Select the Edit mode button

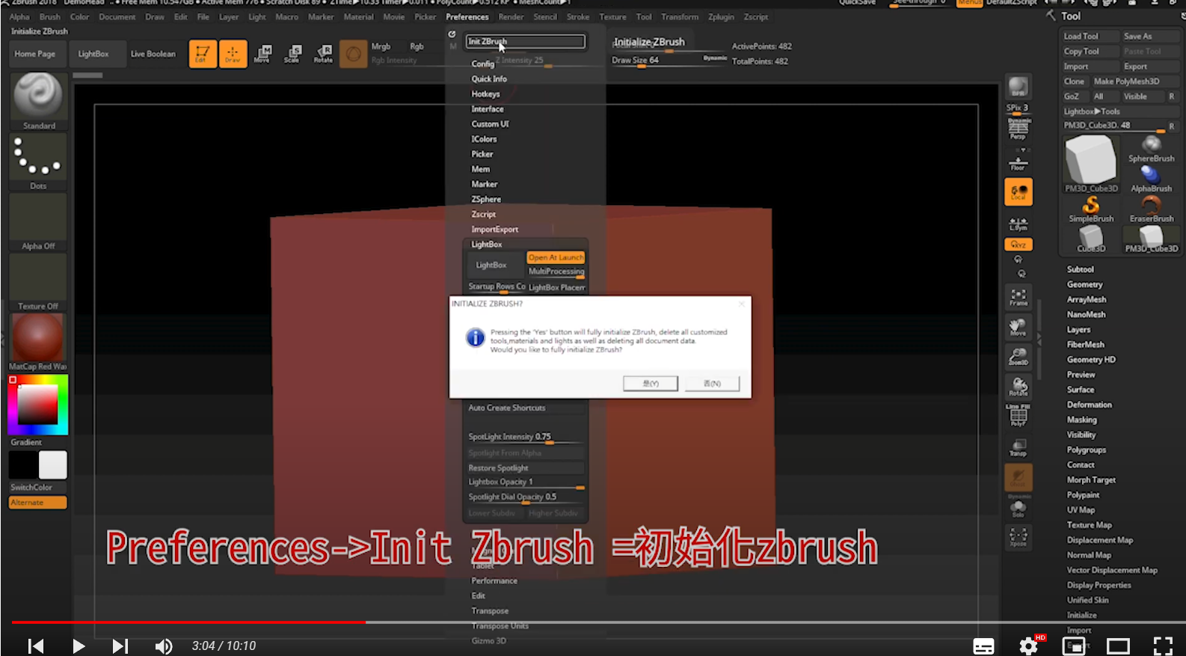tap(202, 54)
